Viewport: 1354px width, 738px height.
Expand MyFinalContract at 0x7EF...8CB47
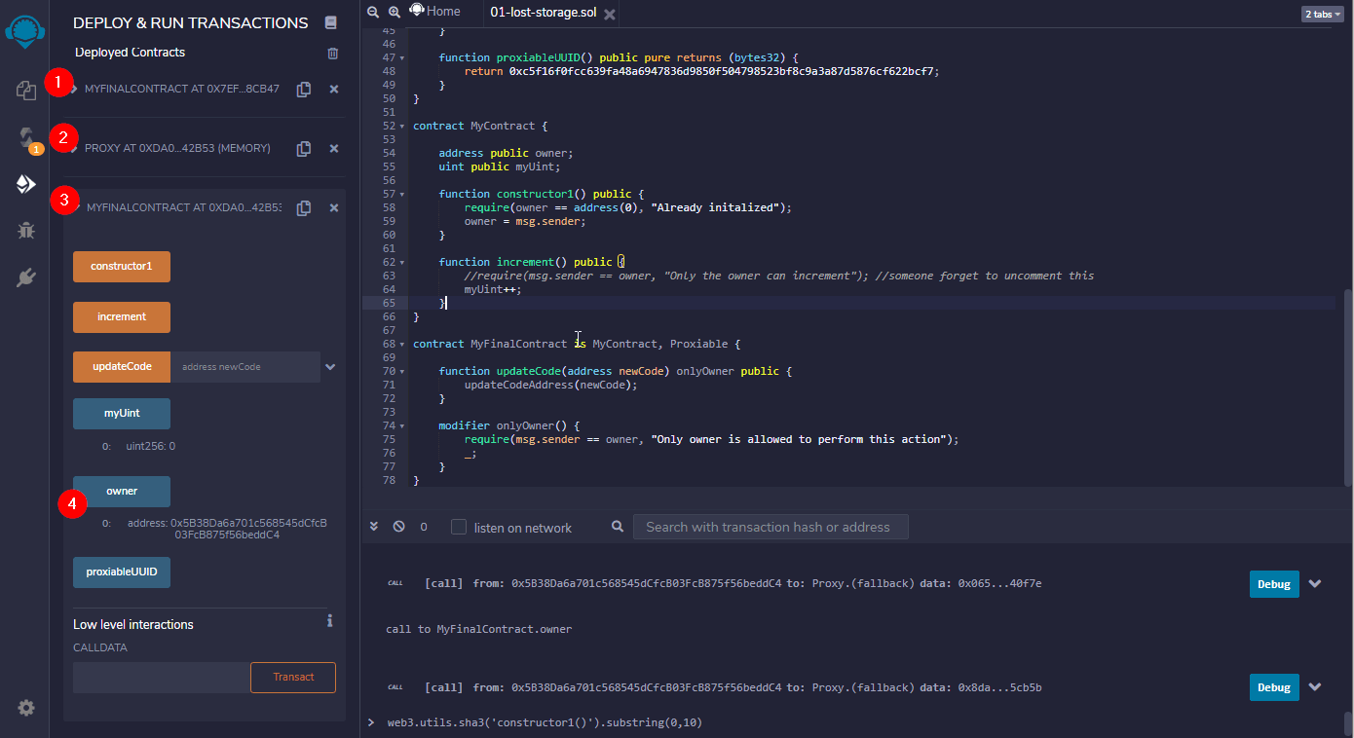point(74,89)
